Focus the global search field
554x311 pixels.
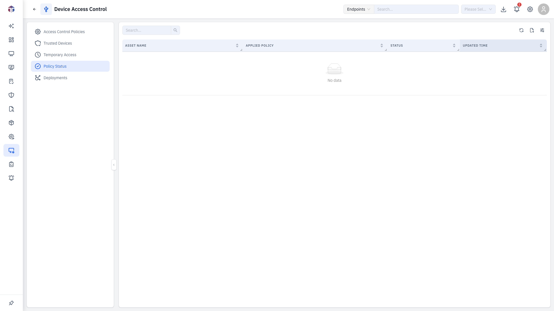(416, 9)
